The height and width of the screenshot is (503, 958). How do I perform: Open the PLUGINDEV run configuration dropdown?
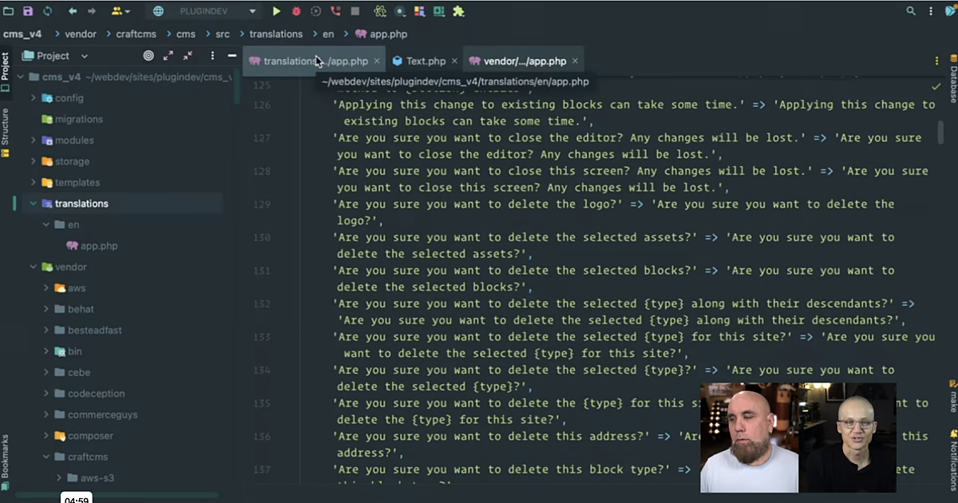[204, 11]
